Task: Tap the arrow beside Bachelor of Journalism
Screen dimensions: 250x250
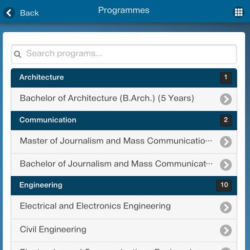Action: [x=226, y=165]
